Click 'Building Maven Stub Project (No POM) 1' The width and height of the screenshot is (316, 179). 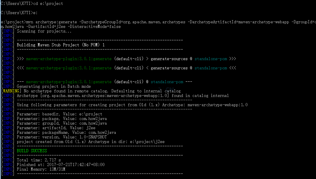tap(61, 45)
